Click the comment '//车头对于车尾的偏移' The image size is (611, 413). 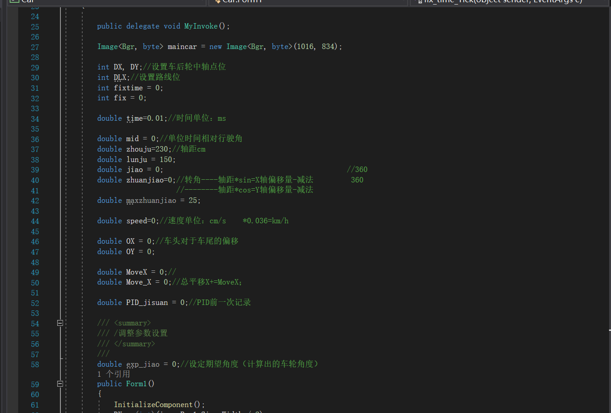(197, 241)
